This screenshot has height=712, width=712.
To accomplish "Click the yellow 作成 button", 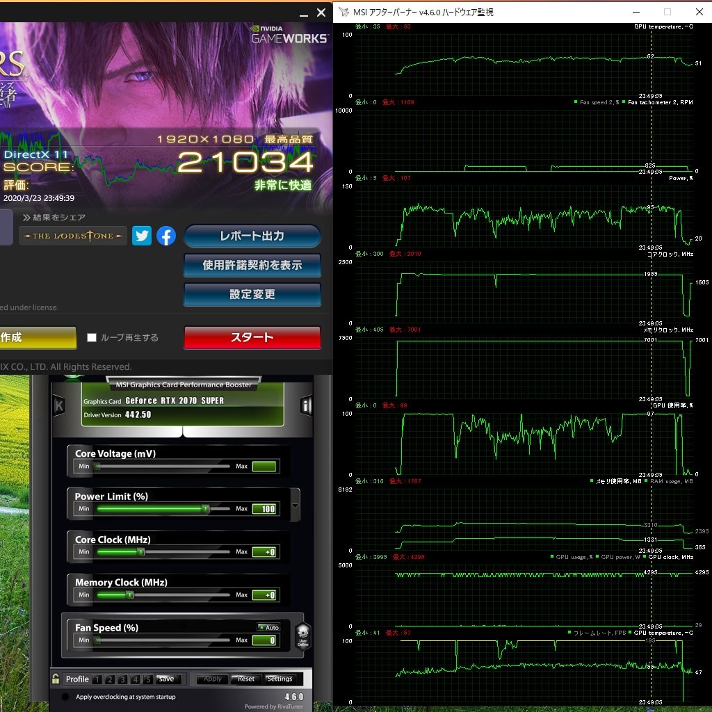I will [x=38, y=337].
